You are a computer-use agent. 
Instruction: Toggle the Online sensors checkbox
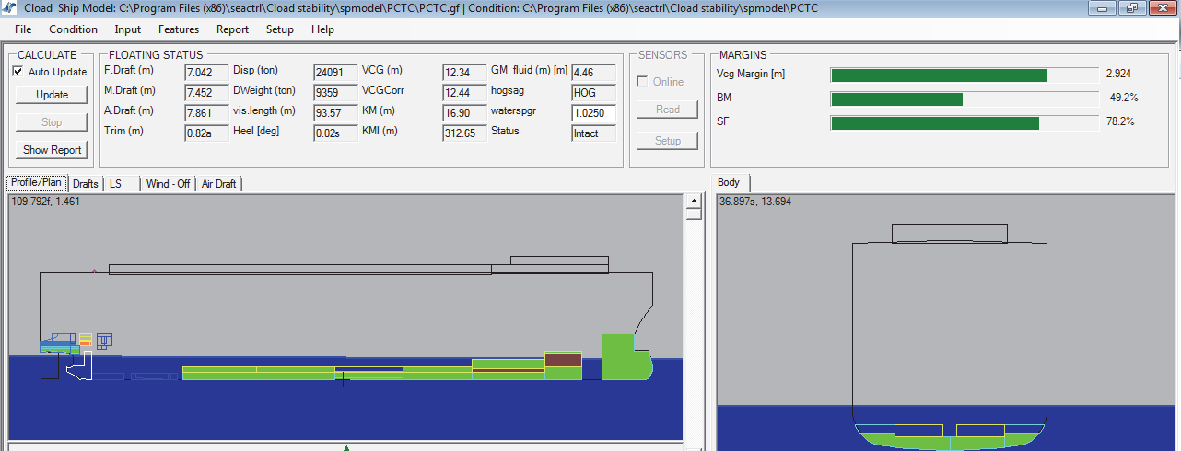[642, 82]
